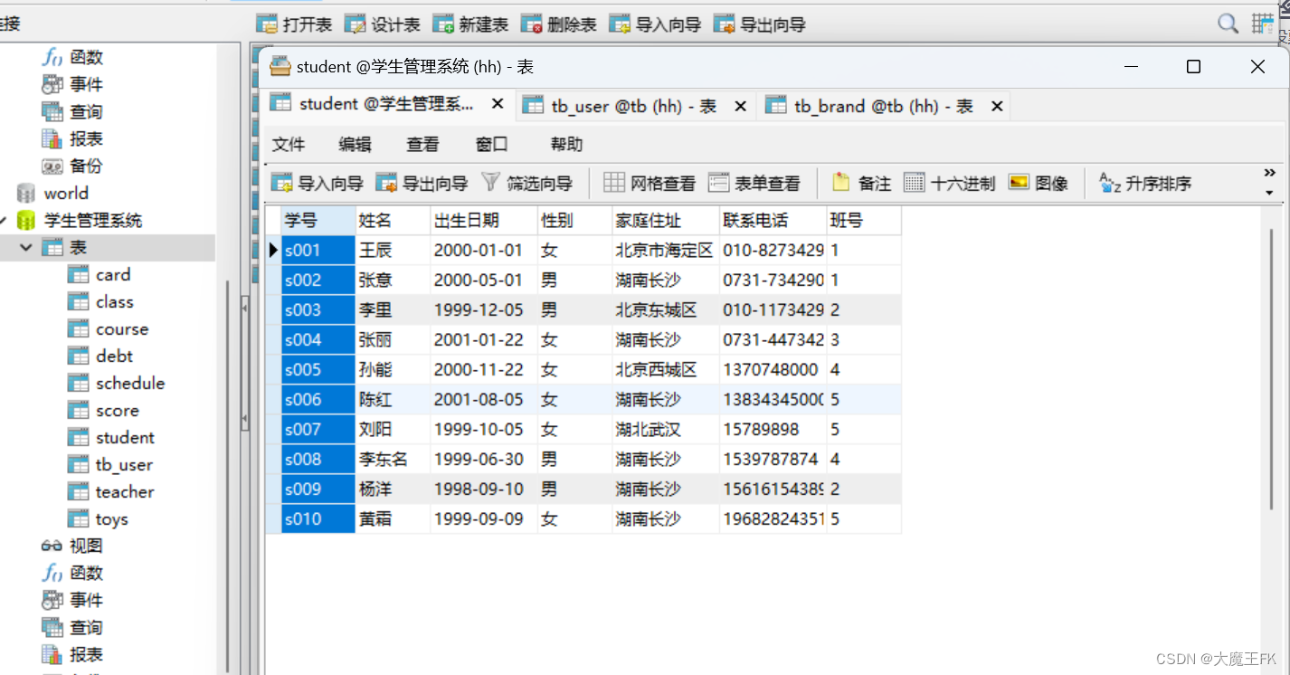1290x675 pixels.
Task: Click the 备注 note icon
Action: 858,182
